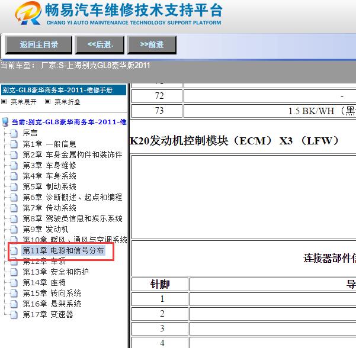356x348 pixels.
Task: Click pin cell 3 in lower table
Action: click(x=160, y=328)
